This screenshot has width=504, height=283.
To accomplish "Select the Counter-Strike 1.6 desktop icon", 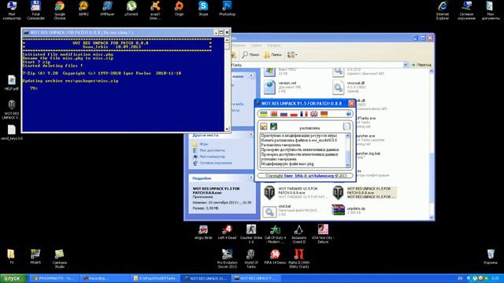I will [x=251, y=234].
